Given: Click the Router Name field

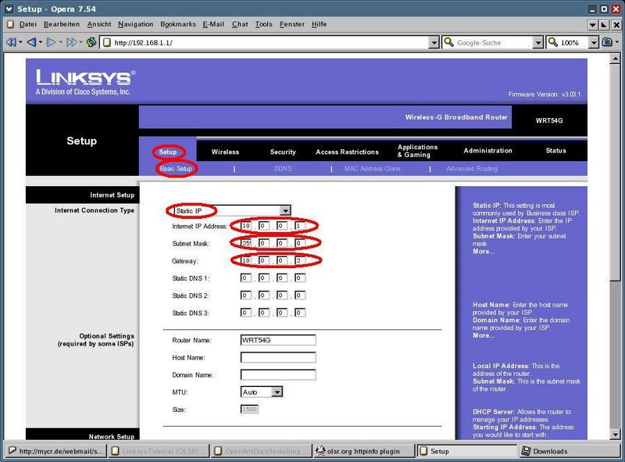Looking at the screenshot, I should [278, 340].
